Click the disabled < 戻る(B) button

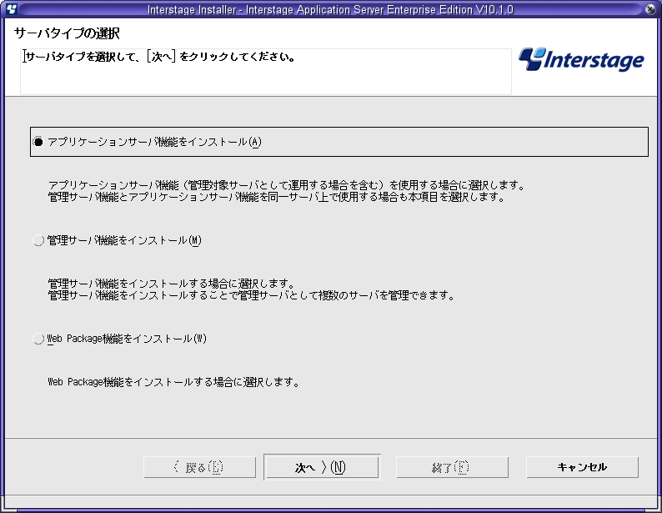click(x=200, y=467)
